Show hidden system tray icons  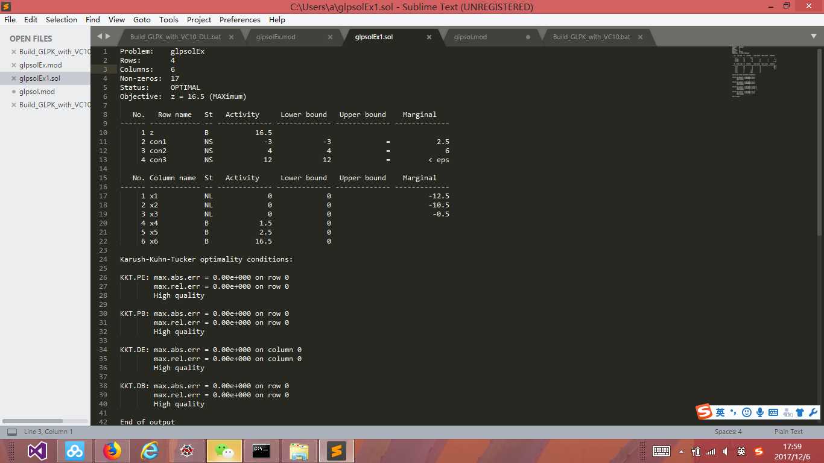(x=682, y=452)
